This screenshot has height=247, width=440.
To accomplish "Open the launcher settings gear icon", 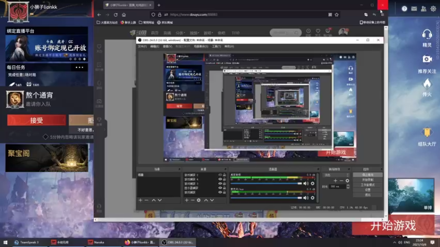I will 433,9.
